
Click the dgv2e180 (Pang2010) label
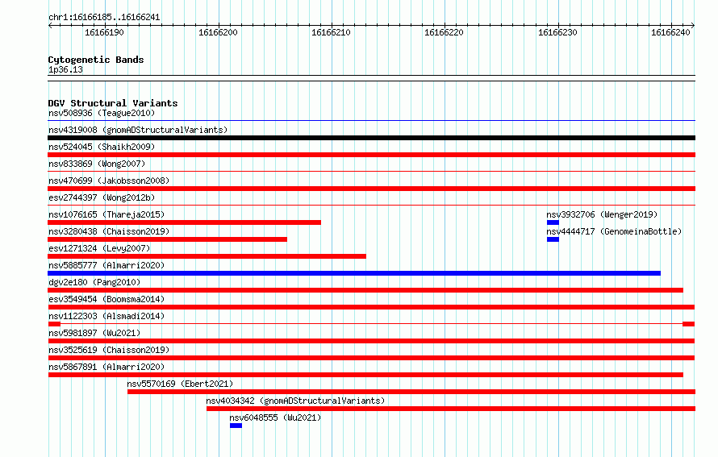click(94, 282)
